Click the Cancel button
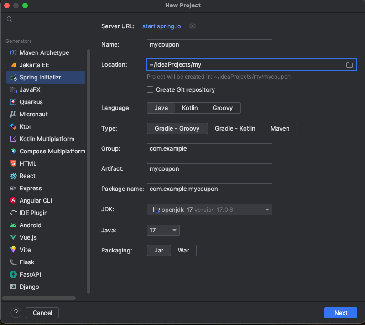Screen dimensions: 365x325 (x=42, y=313)
